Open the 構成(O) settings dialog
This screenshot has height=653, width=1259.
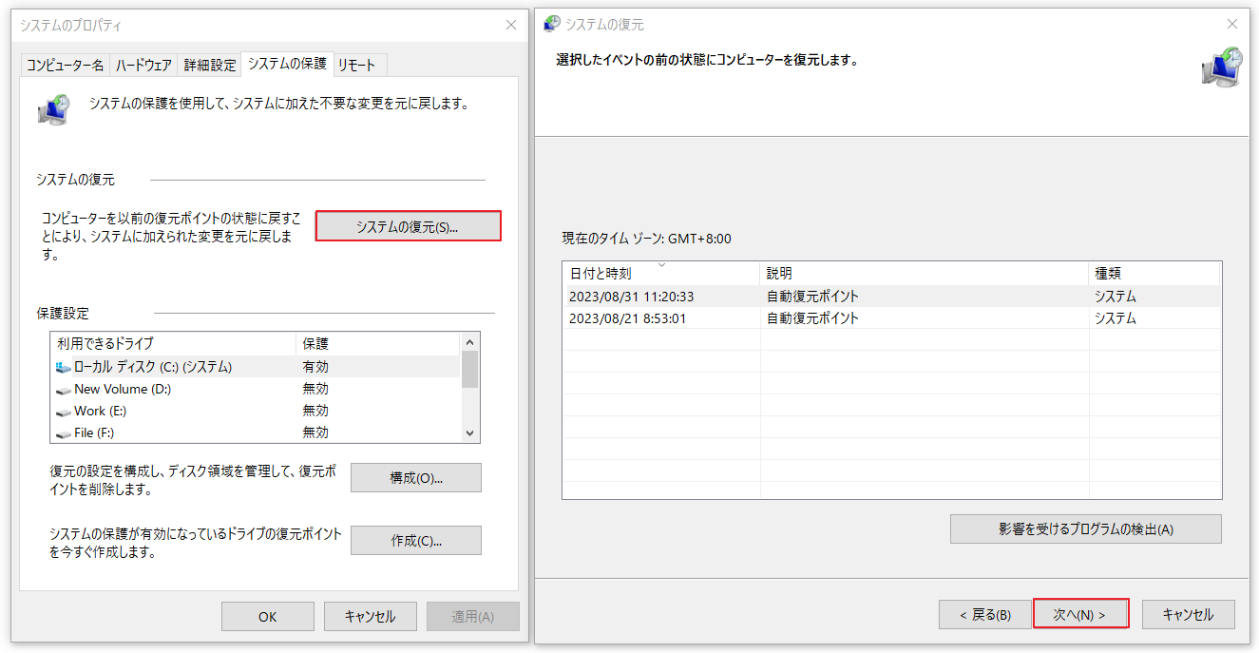(x=416, y=477)
